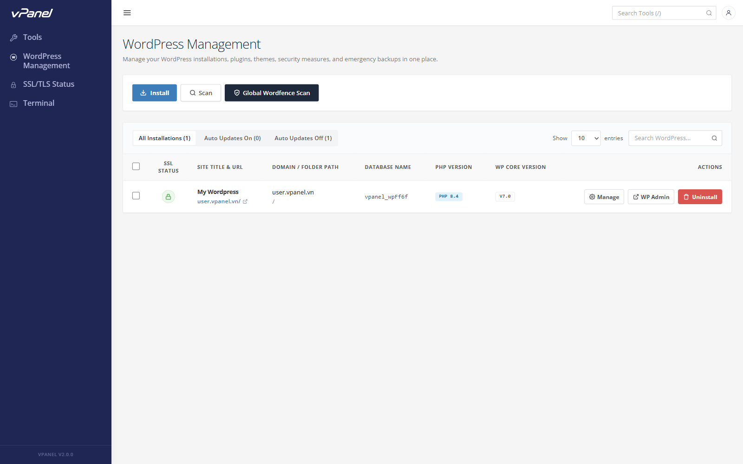
Task: Click the V7.0 core version badge
Action: pyautogui.click(x=505, y=196)
